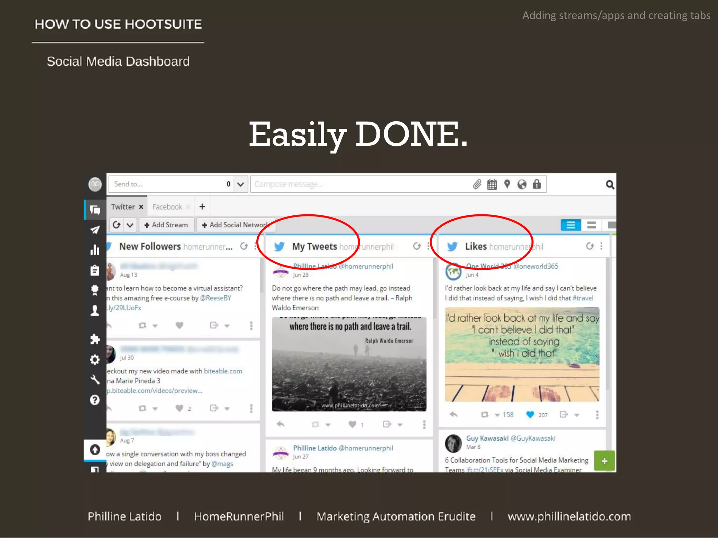
Task: Click the targeting globe icon
Action: pyautogui.click(x=522, y=184)
